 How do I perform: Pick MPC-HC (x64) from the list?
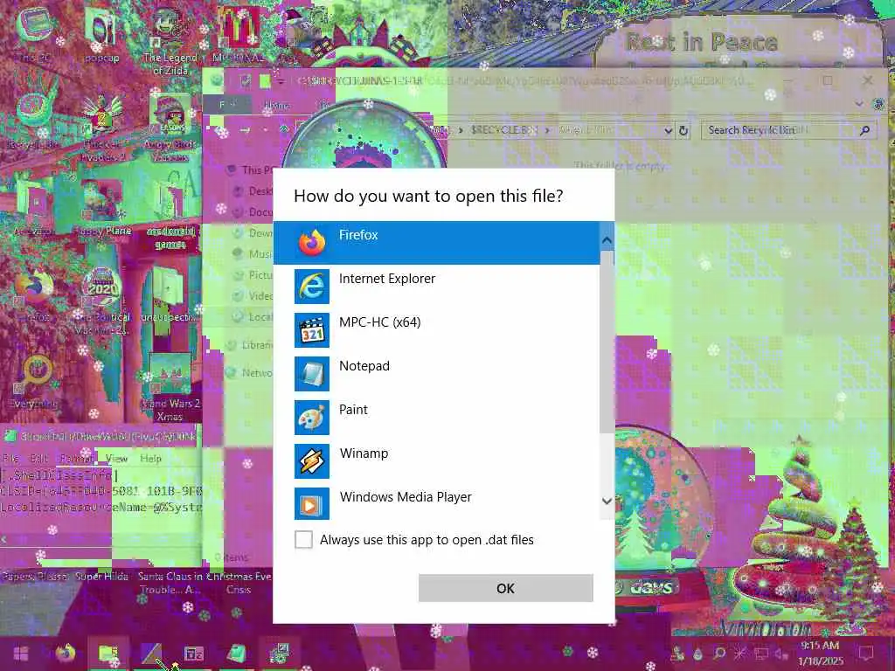click(437, 329)
